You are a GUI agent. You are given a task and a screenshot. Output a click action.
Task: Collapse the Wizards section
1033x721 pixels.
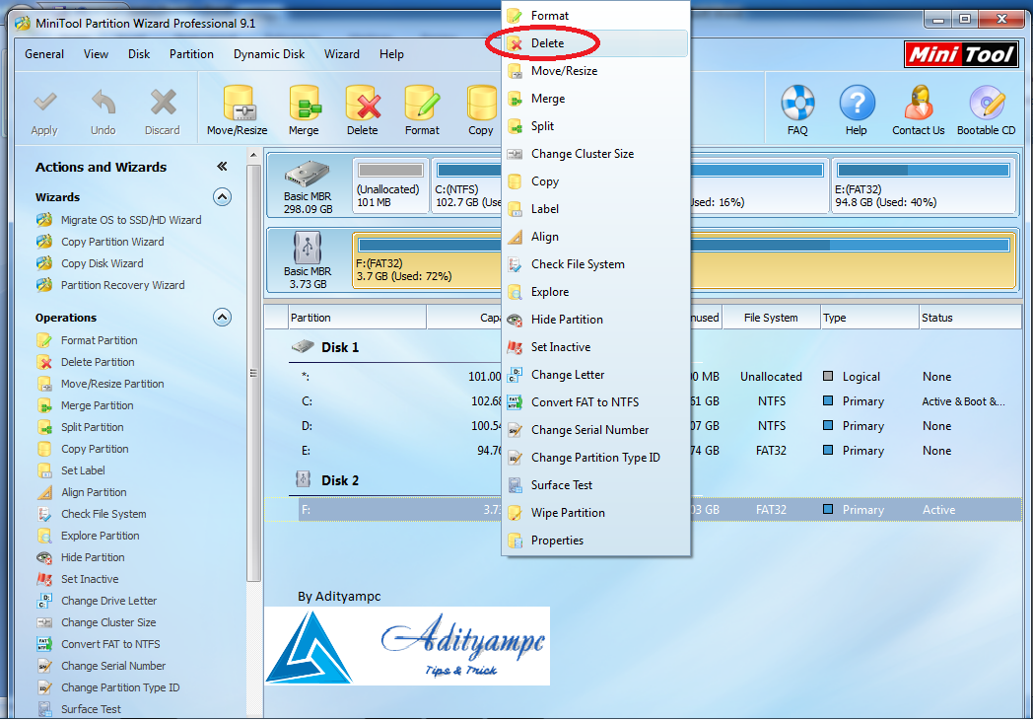(x=223, y=197)
